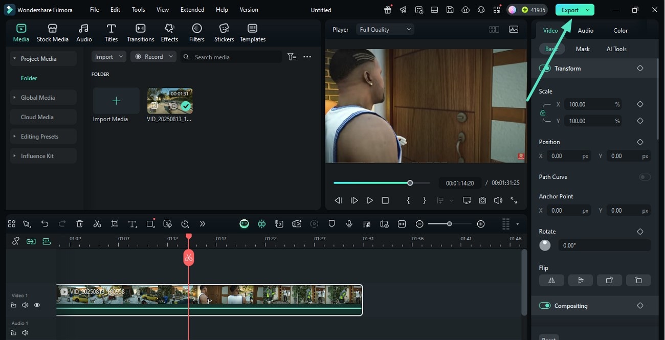Screen dimensions: 665x340
Task: Toggle Position keyframe diamond
Action: [x=640, y=142]
